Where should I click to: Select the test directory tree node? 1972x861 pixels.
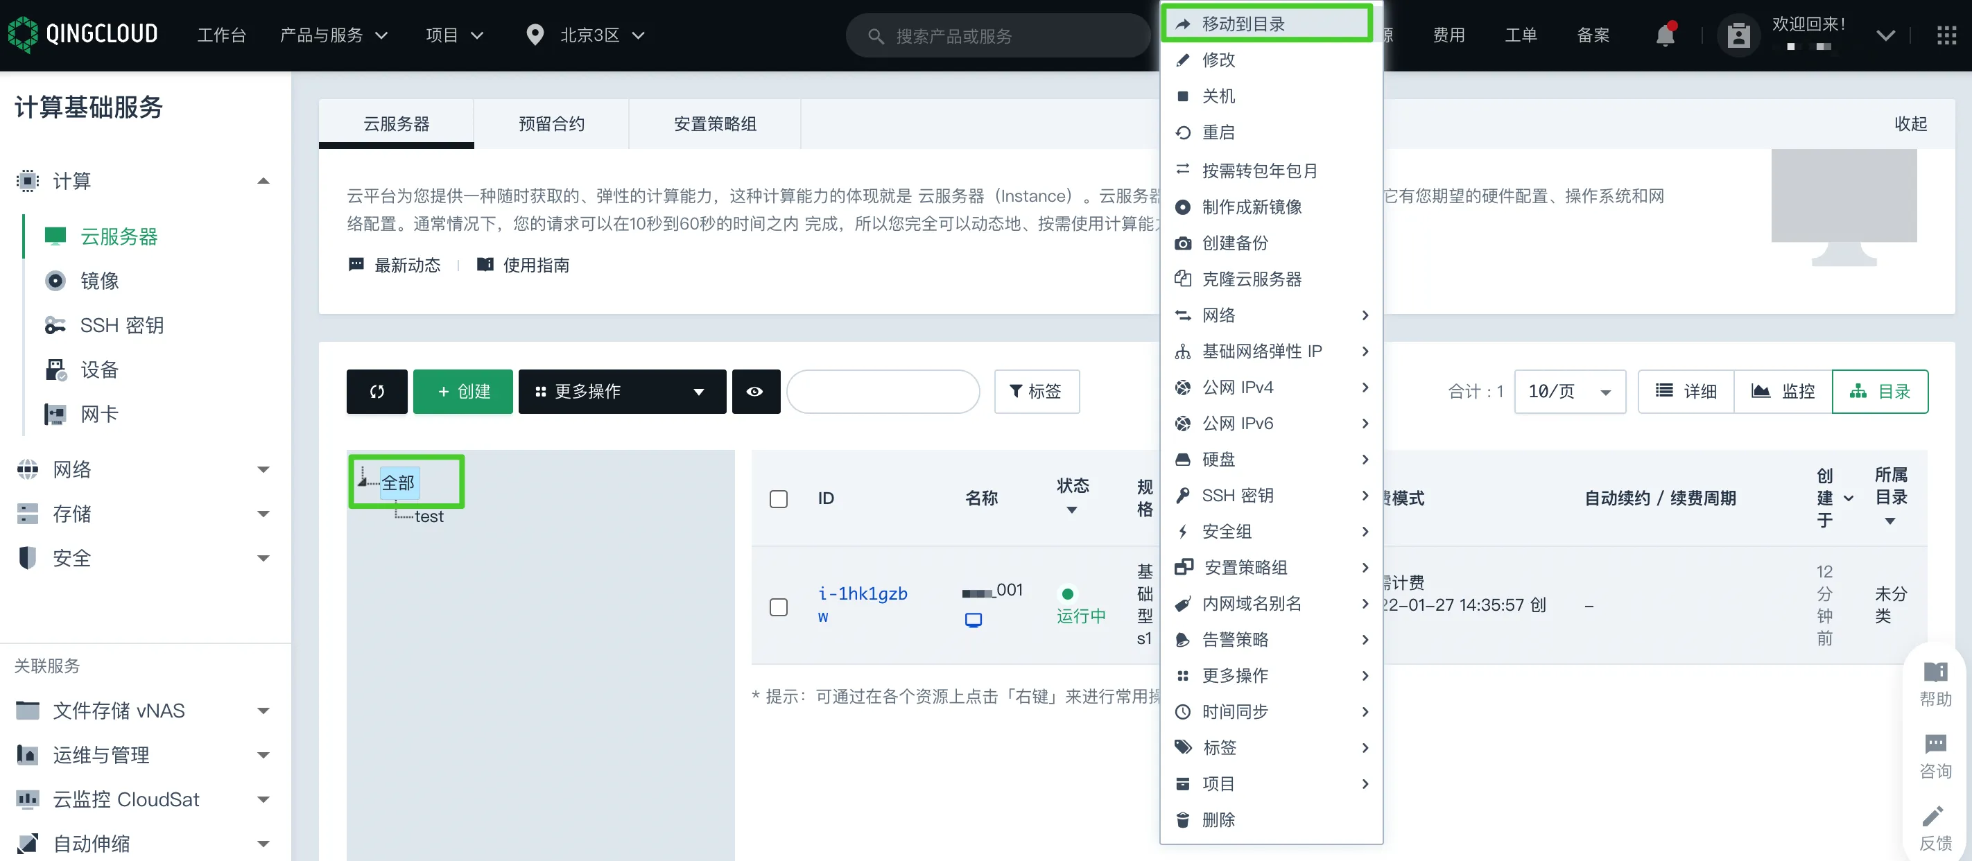(429, 516)
